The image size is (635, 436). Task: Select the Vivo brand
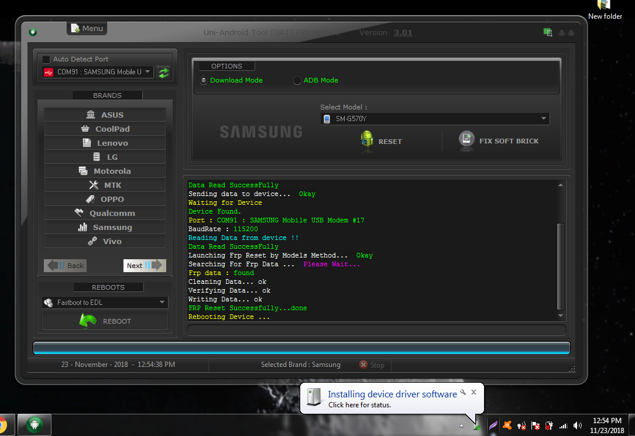pyautogui.click(x=105, y=241)
